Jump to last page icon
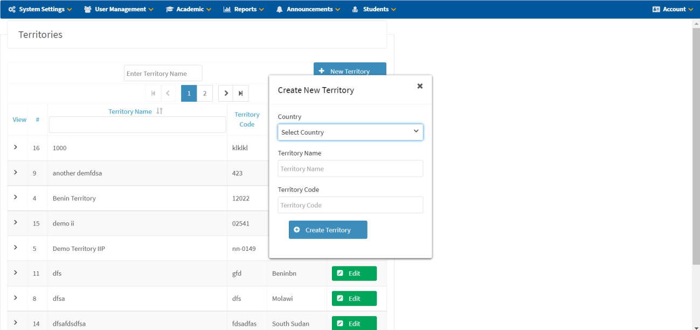This screenshot has height=330, width=700. 241,93
